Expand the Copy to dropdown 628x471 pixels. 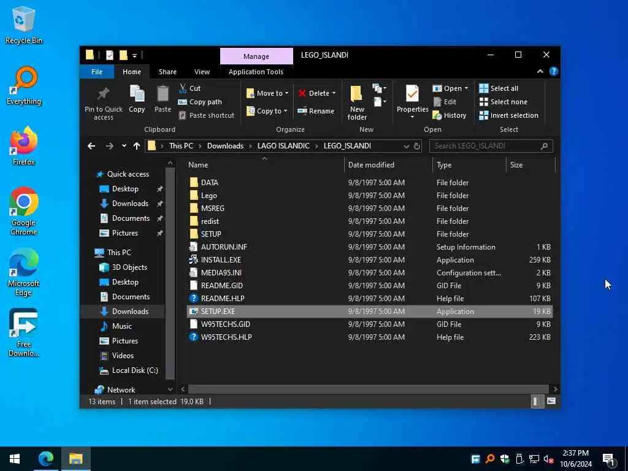286,111
